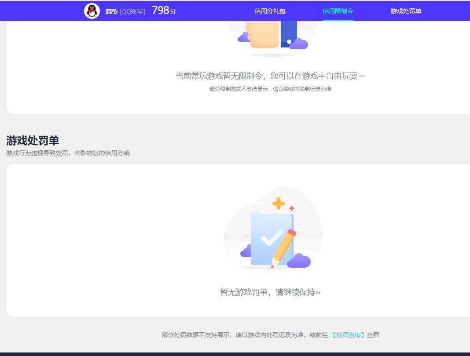
Task: Open the 信用分礼包 tab
Action: click(x=270, y=11)
